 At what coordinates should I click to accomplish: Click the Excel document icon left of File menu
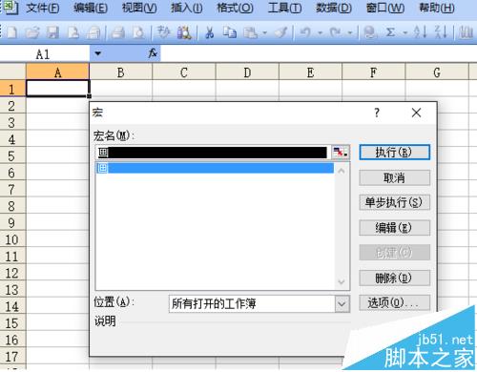pyautogui.click(x=10, y=8)
